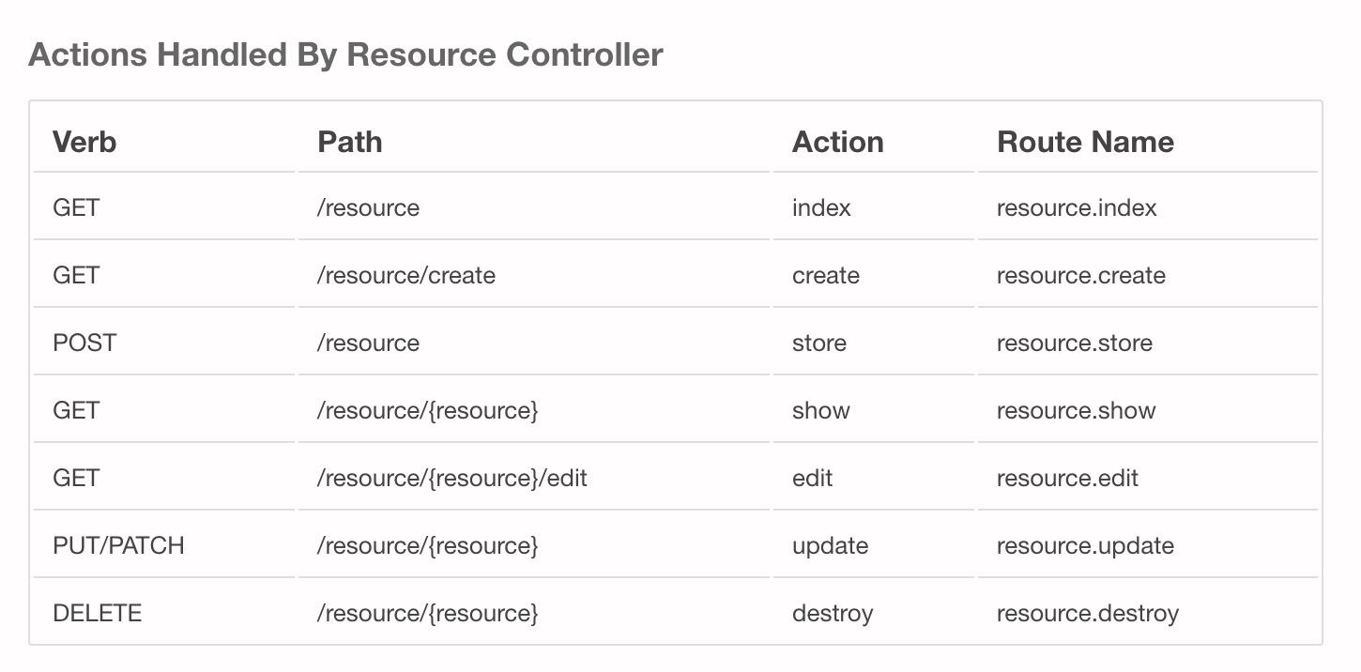The width and height of the screenshot is (1361, 672).
Task: Select the resource.index route name cell
Action: click(1077, 207)
